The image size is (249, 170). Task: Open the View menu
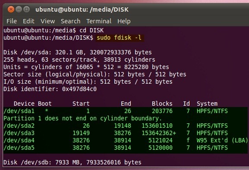tap(48, 21)
